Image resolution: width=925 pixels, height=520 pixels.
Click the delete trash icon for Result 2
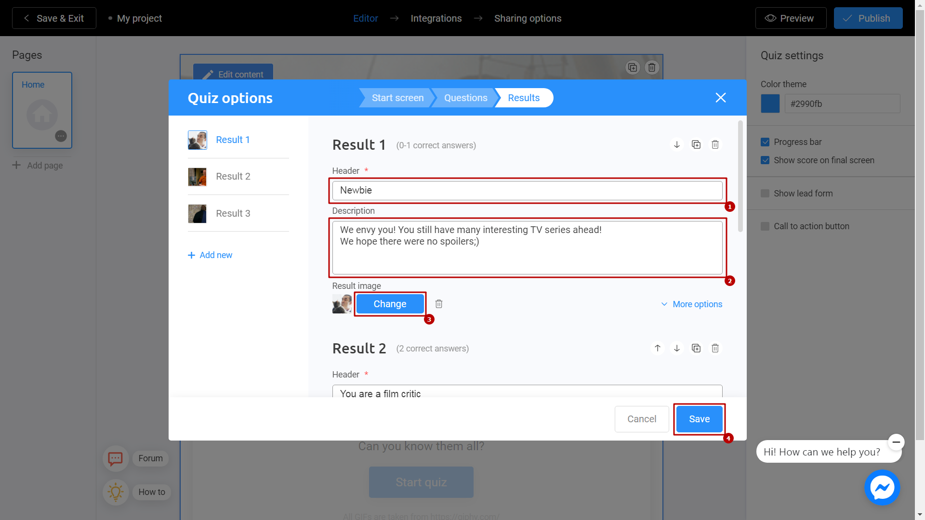tap(715, 348)
